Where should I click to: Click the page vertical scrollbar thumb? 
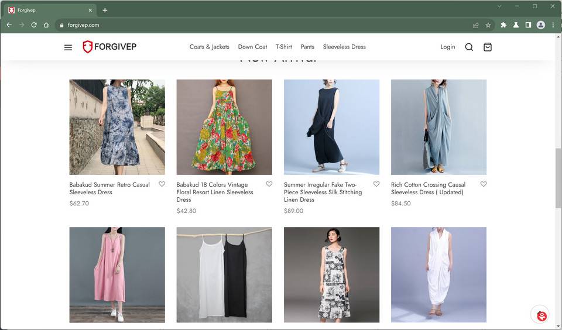(558, 178)
